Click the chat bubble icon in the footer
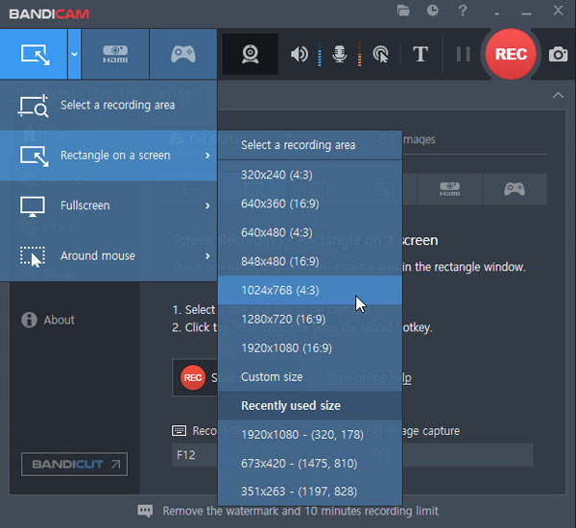 [x=145, y=511]
